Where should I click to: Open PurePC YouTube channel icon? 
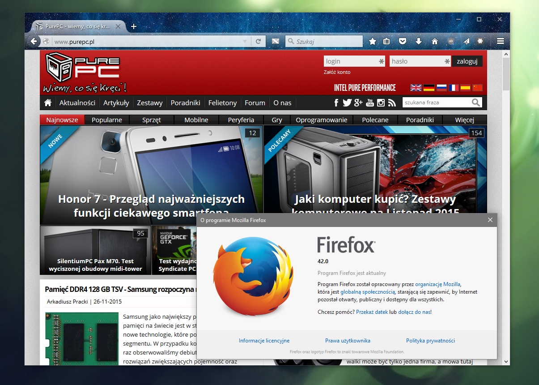[x=369, y=103]
